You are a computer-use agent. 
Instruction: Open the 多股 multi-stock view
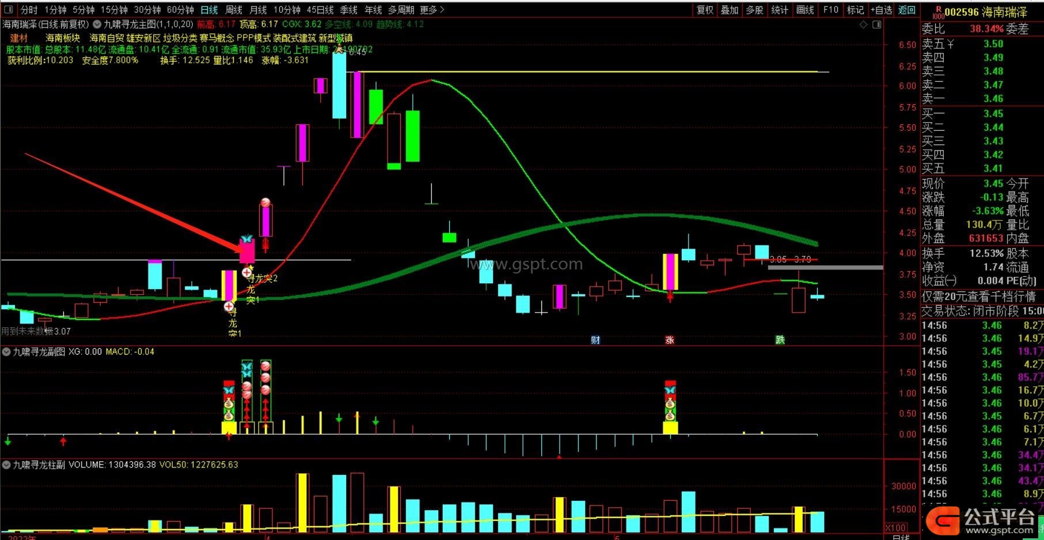pyautogui.click(x=754, y=10)
